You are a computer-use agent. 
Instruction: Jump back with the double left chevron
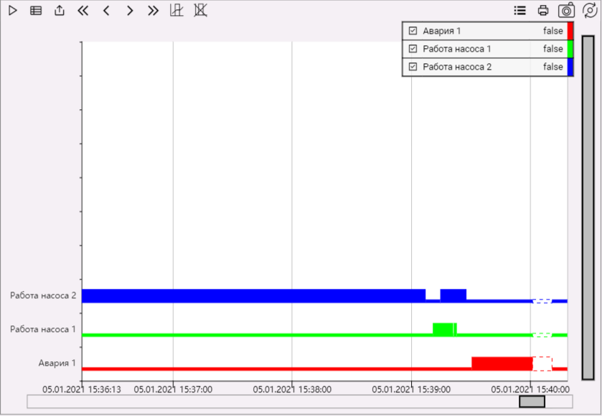(x=83, y=11)
